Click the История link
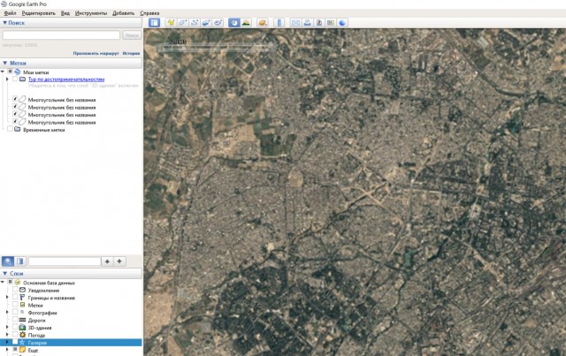The height and width of the screenshot is (356, 566). 131,53
